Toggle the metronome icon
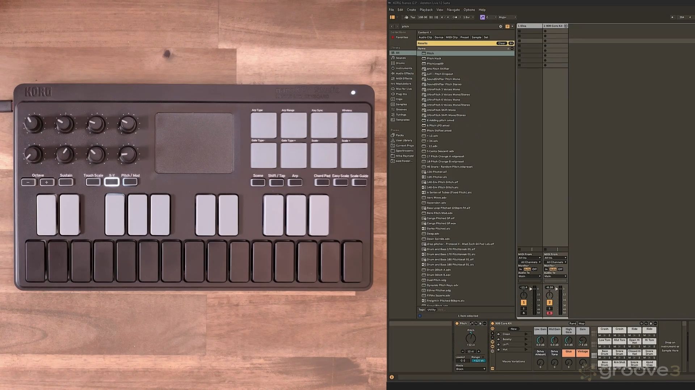695x390 pixels. pos(455,17)
